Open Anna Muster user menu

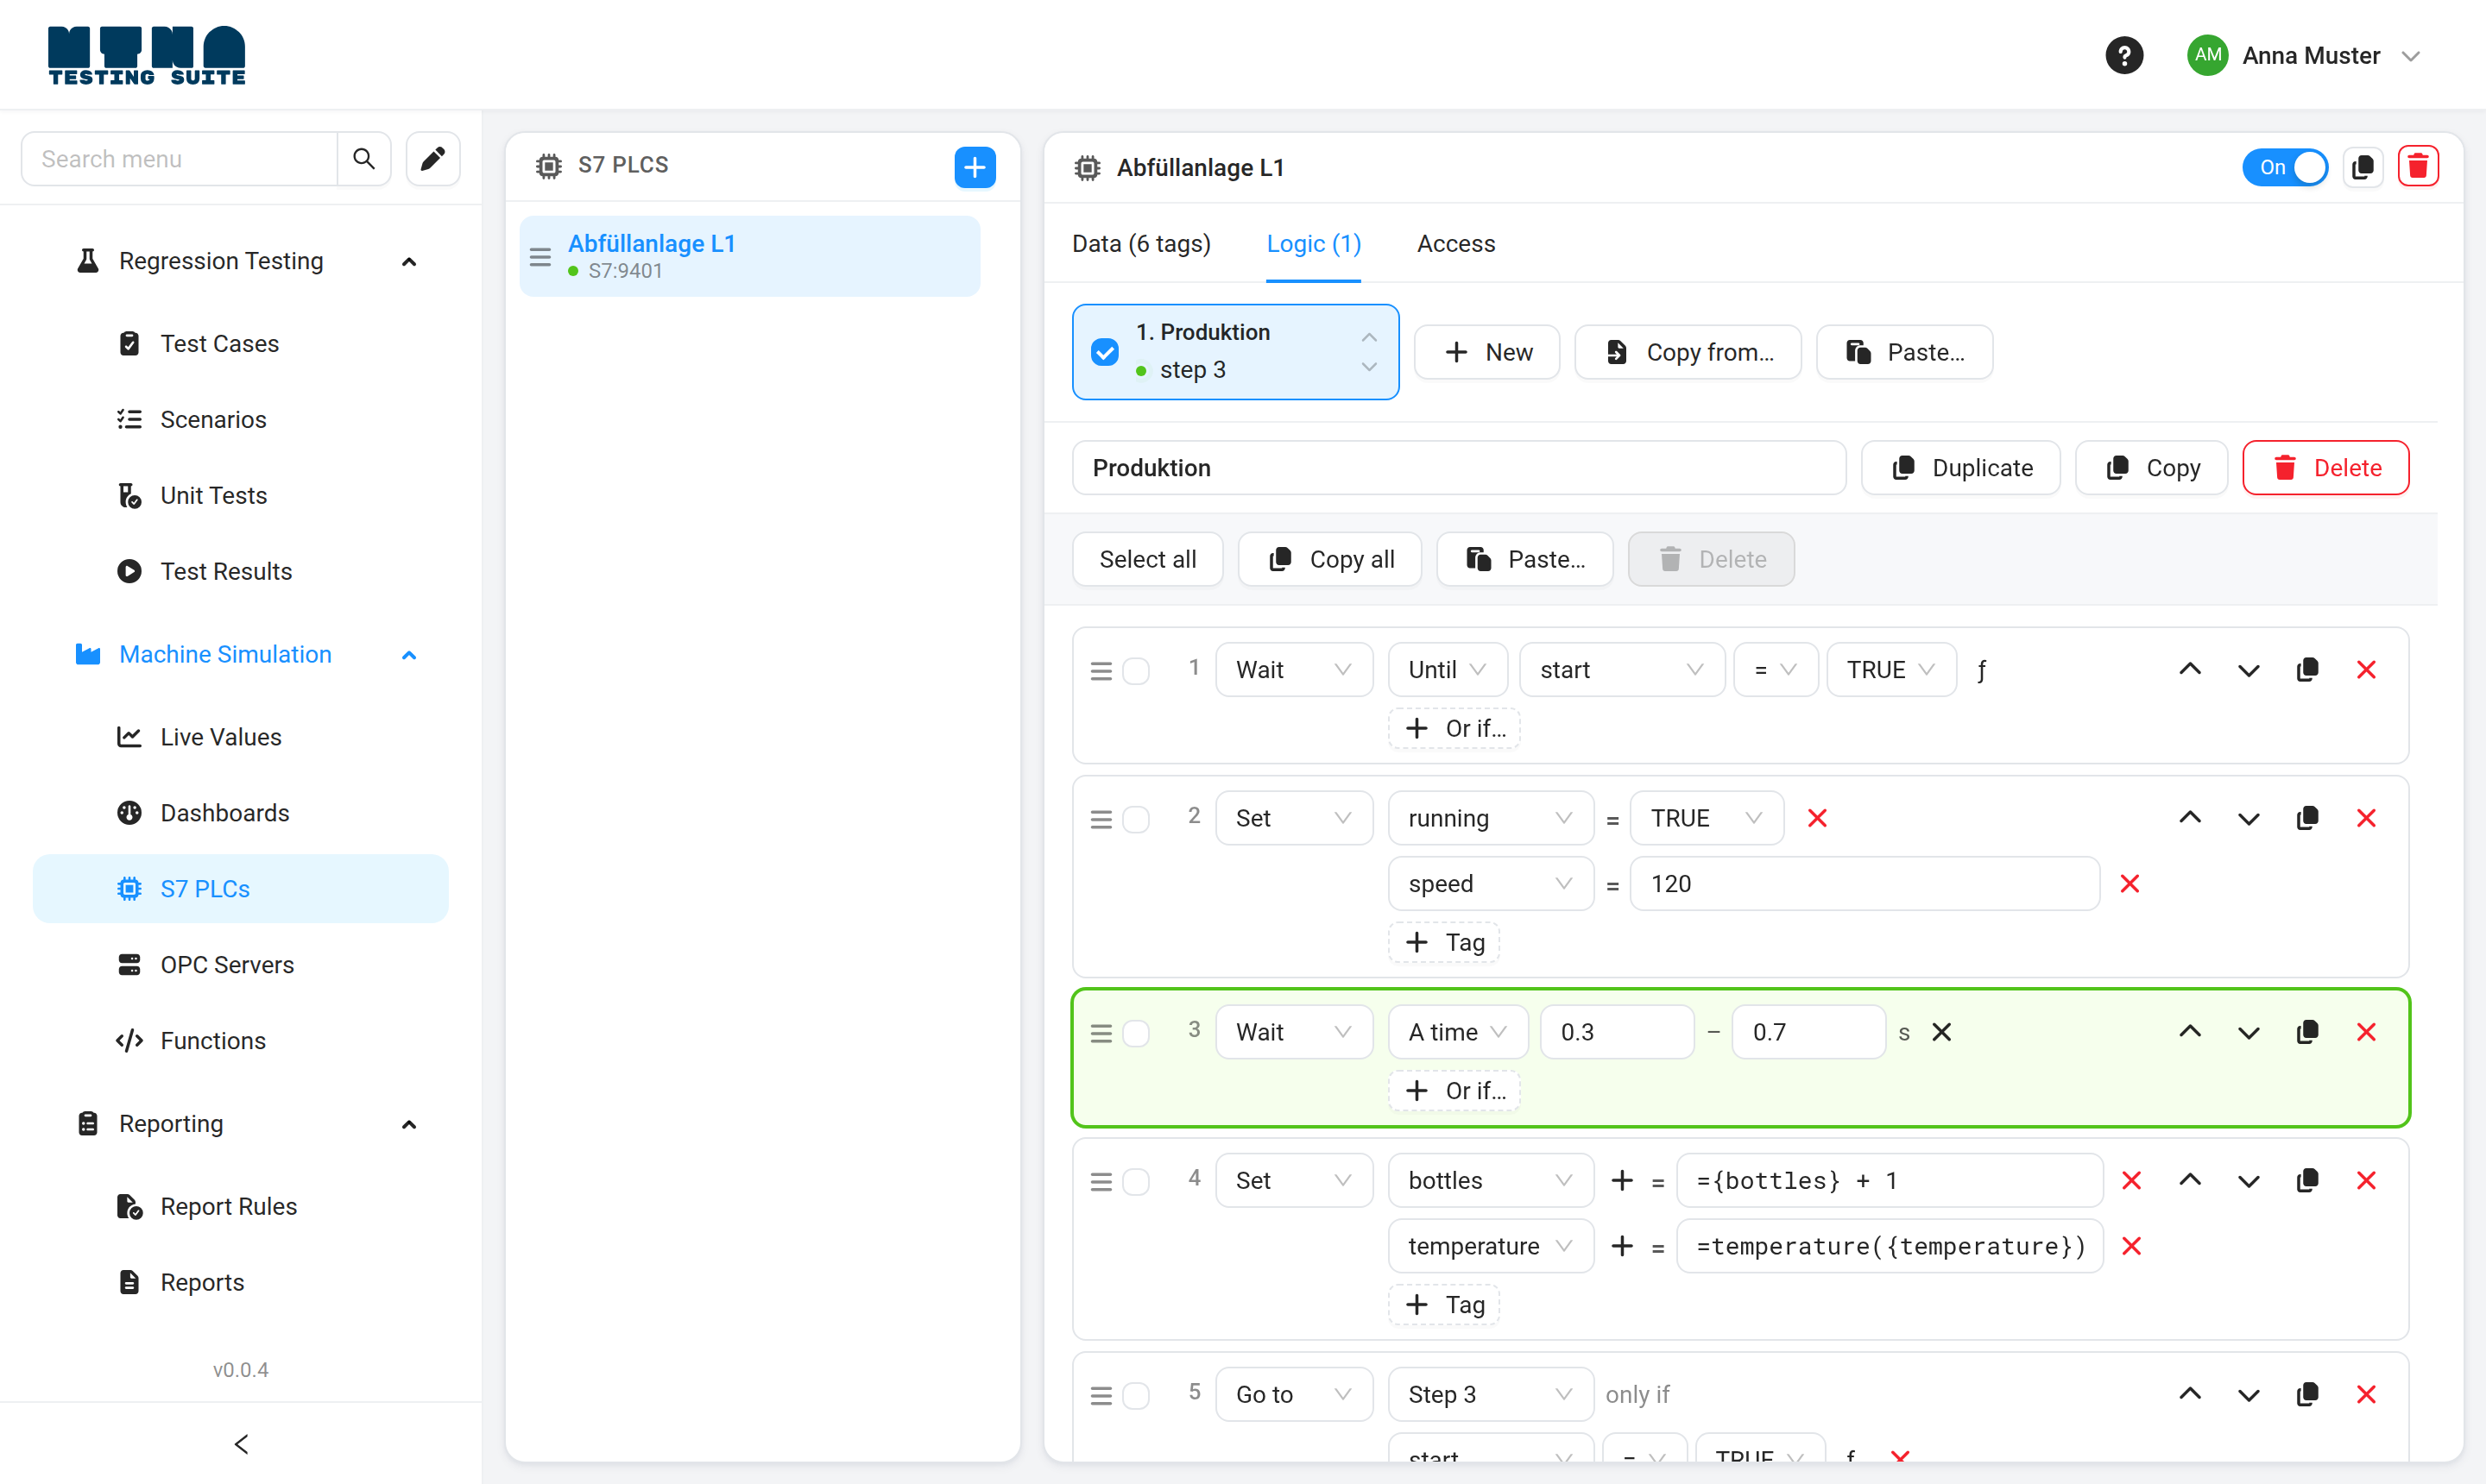coord(2303,55)
